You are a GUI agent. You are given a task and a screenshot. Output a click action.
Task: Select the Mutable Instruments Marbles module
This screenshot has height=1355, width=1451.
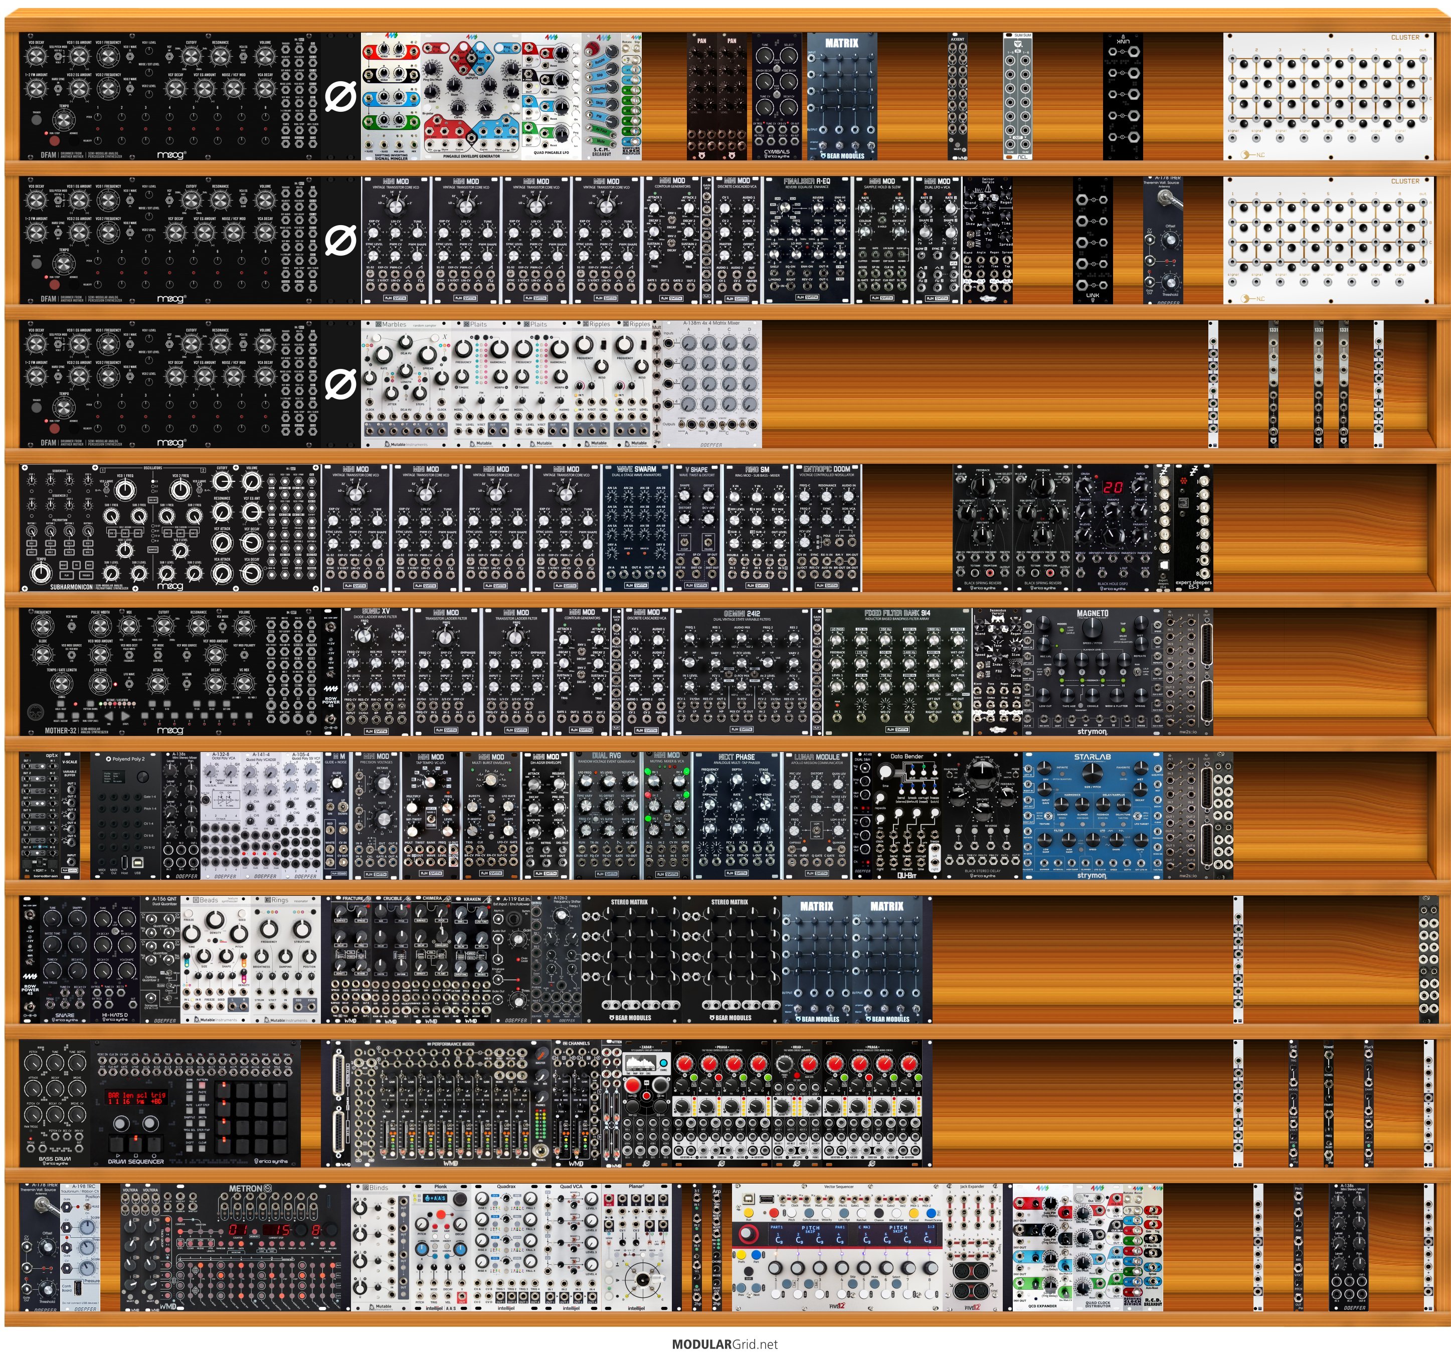[406, 384]
